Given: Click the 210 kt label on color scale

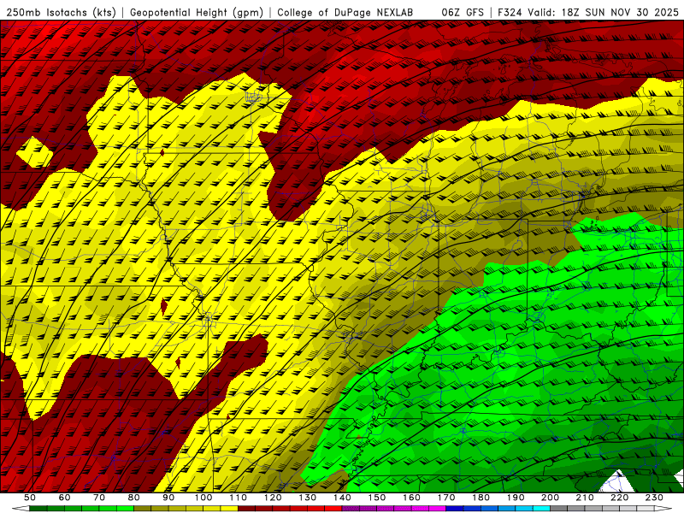Looking at the screenshot, I should pos(585,498).
